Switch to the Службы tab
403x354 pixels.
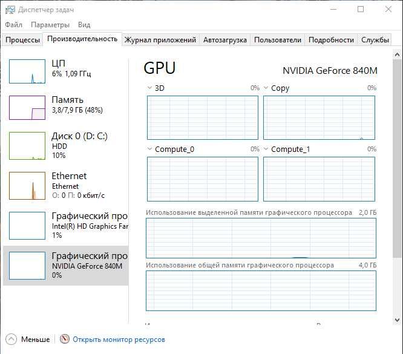point(375,40)
